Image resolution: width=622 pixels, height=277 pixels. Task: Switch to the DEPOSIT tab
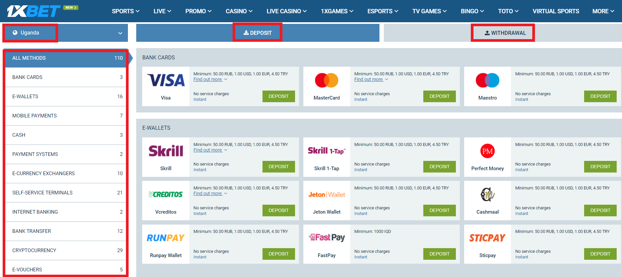tap(258, 33)
